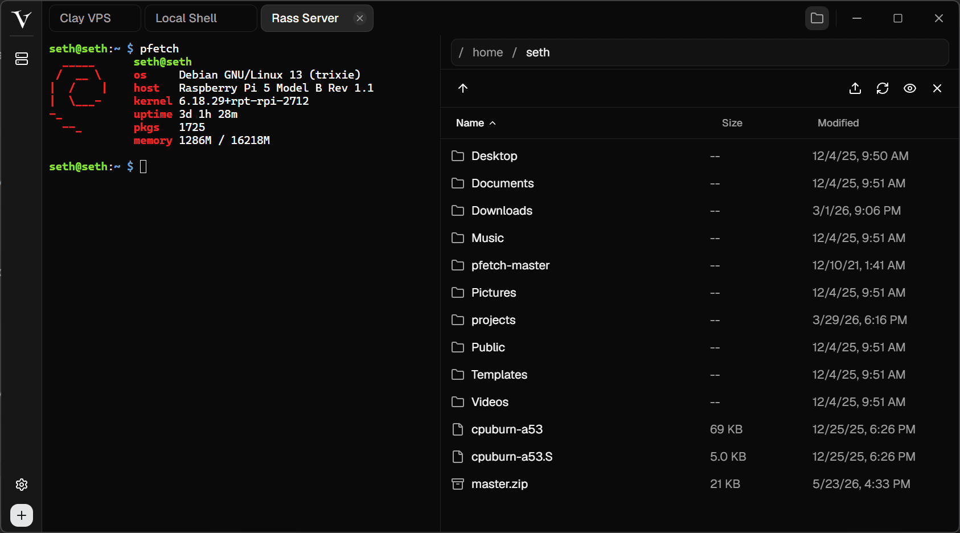Click the Music folder icon

click(x=458, y=238)
